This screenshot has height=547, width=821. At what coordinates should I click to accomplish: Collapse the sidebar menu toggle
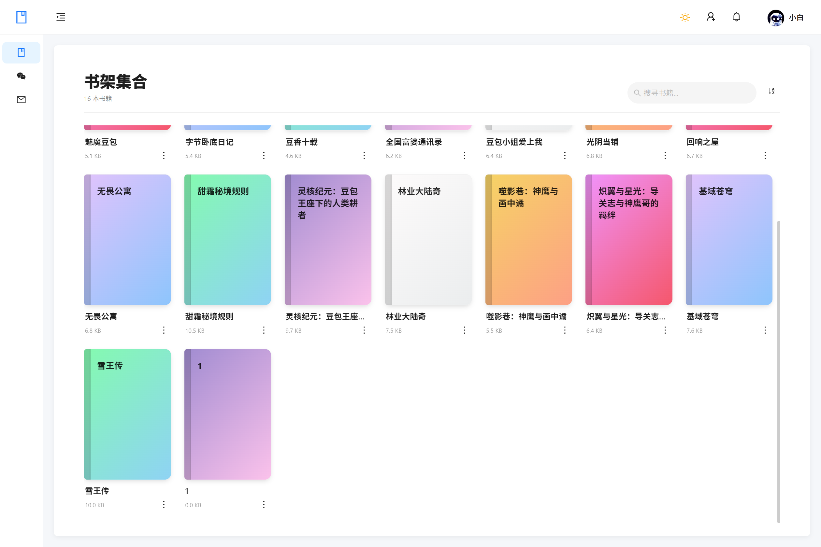tap(61, 17)
